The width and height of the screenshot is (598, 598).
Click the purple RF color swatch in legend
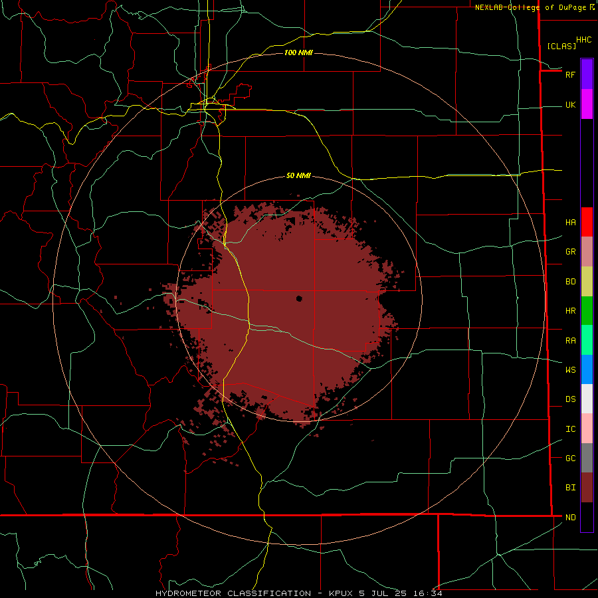[587, 74]
